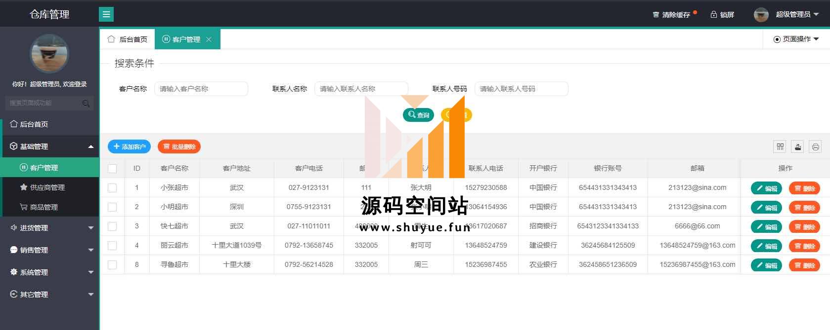
Task: Click the print table icon
Action: (x=816, y=147)
